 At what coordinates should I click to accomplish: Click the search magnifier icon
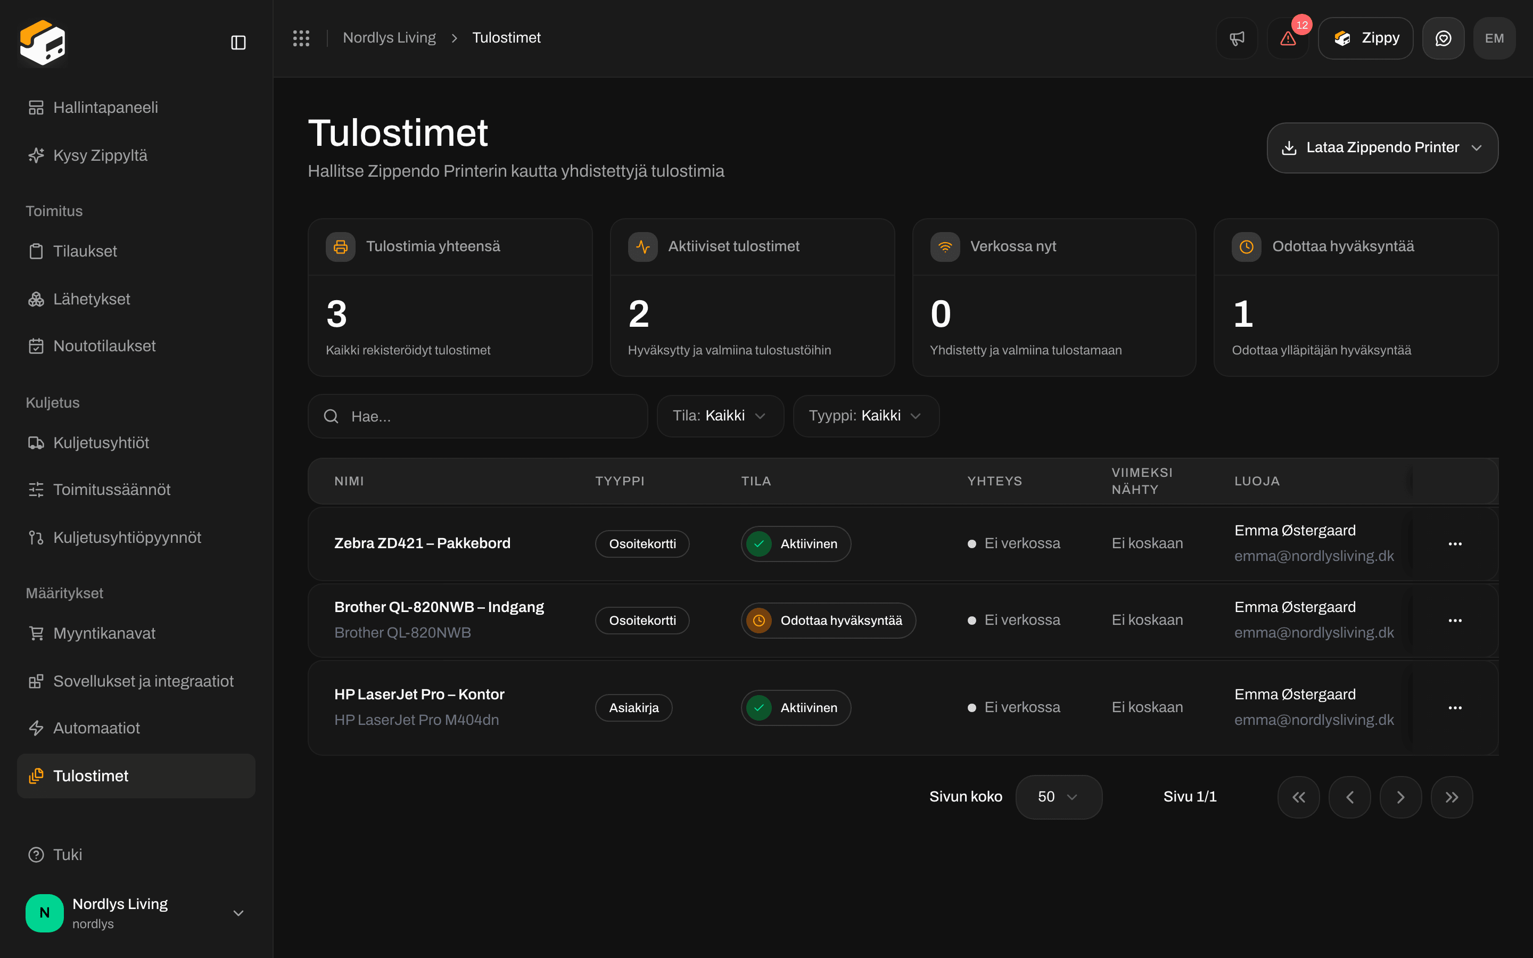click(x=331, y=416)
